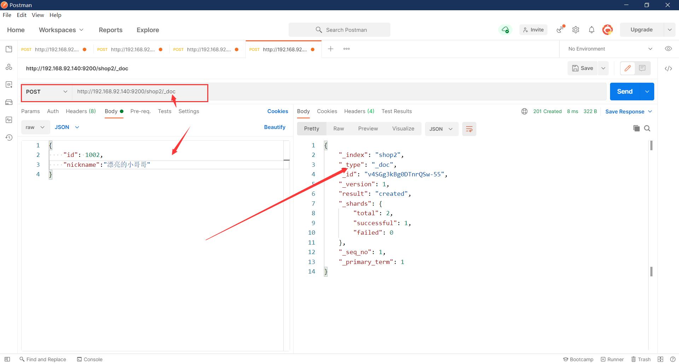Select Raw response view
Image resolution: width=679 pixels, height=364 pixels.
(338, 129)
